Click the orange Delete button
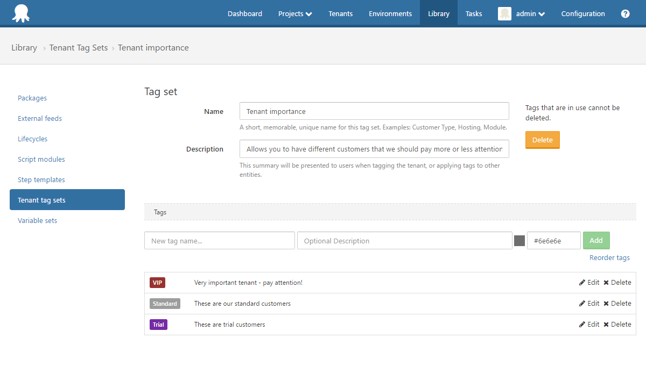This screenshot has height=367, width=646. [542, 140]
